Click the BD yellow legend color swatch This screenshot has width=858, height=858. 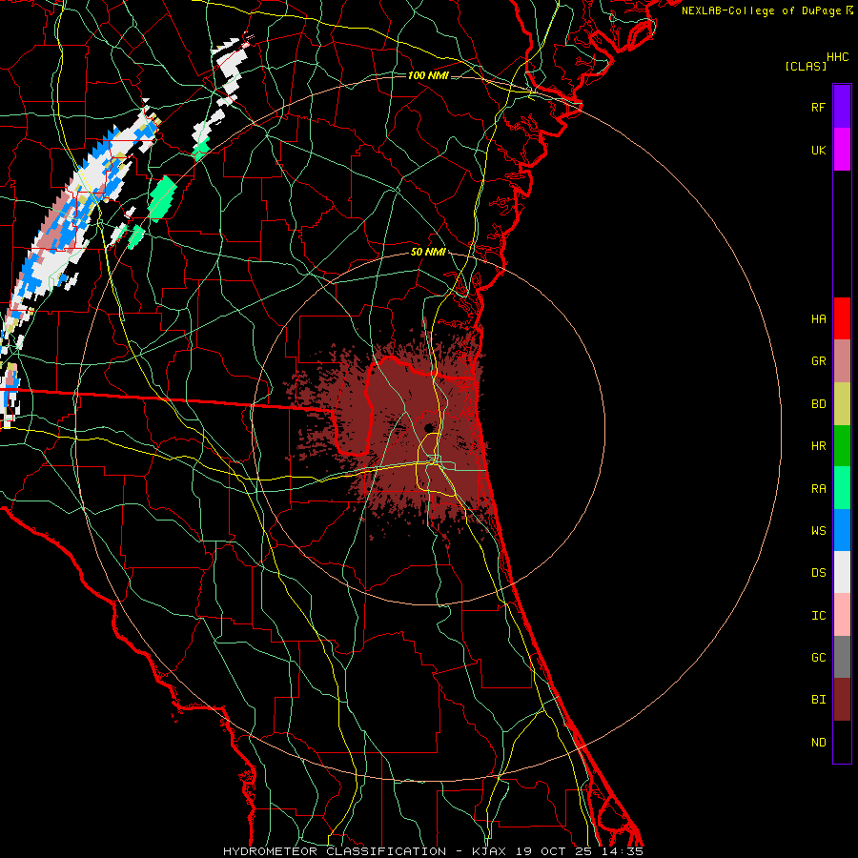tap(842, 404)
